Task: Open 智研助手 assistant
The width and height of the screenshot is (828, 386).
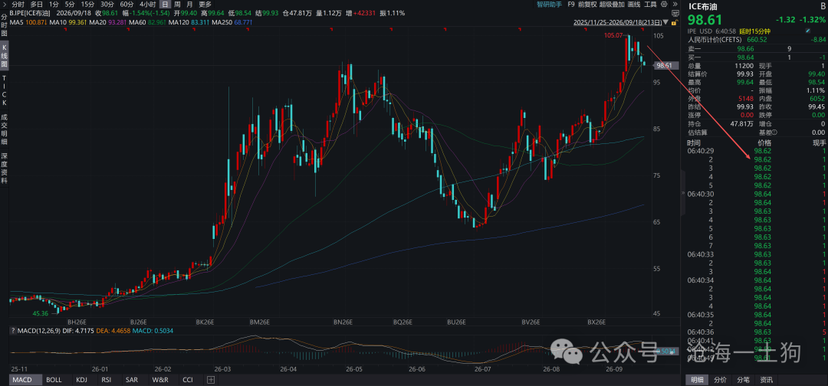Action: coord(549,5)
